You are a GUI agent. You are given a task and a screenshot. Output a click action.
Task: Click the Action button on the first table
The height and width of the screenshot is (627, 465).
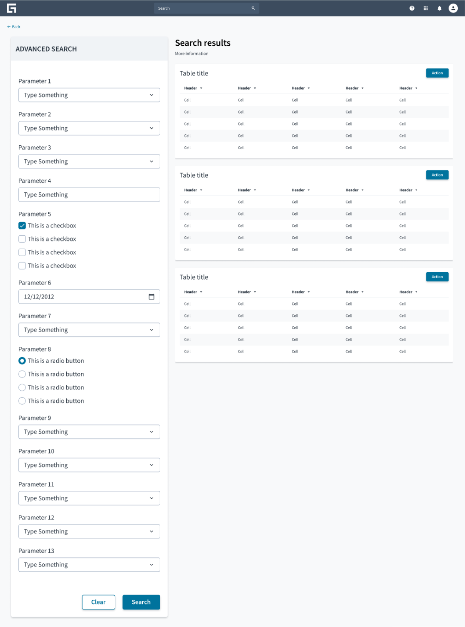pyautogui.click(x=437, y=73)
